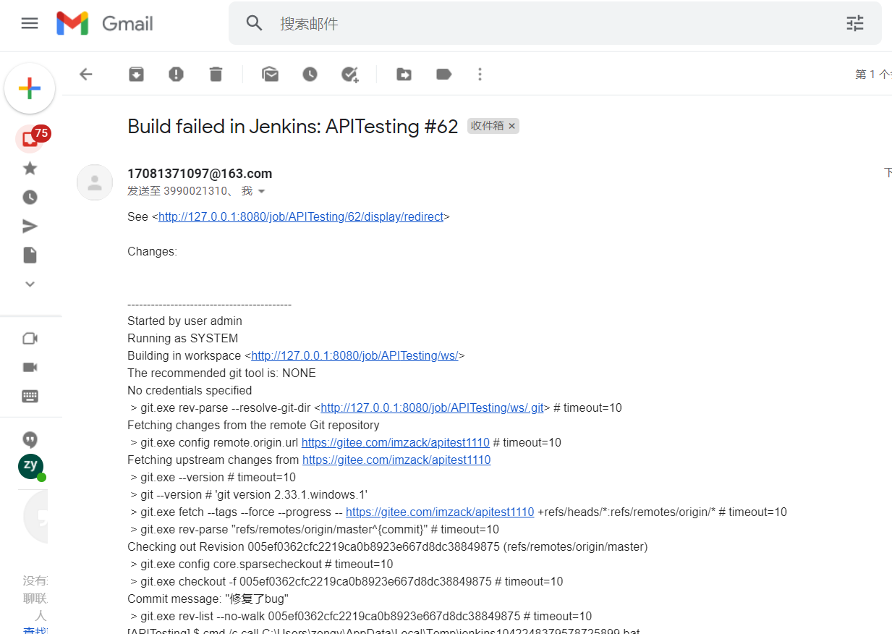The image size is (892, 634).
Task: Click sender 17081371097@163.com
Action: click(x=200, y=174)
